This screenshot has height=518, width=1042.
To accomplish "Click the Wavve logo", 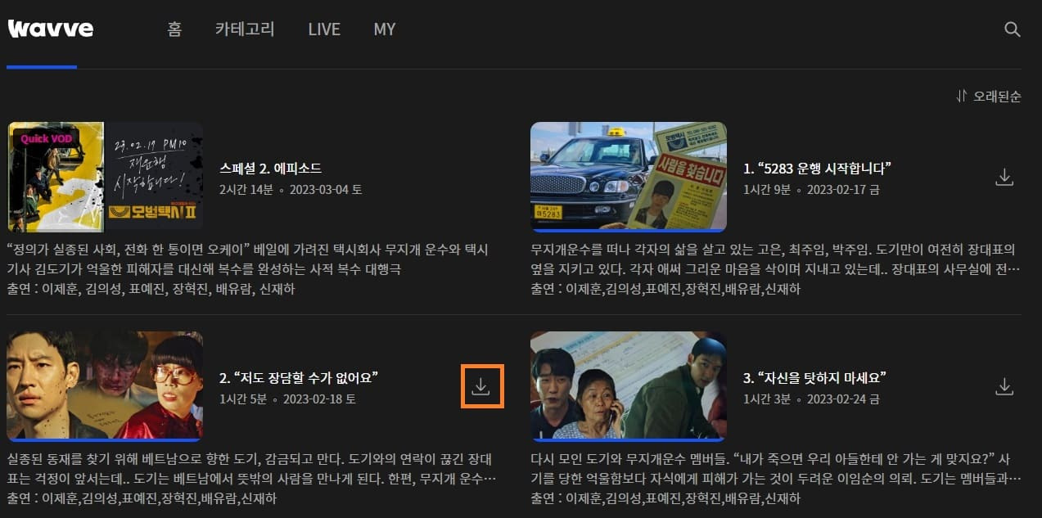I will coord(51,27).
